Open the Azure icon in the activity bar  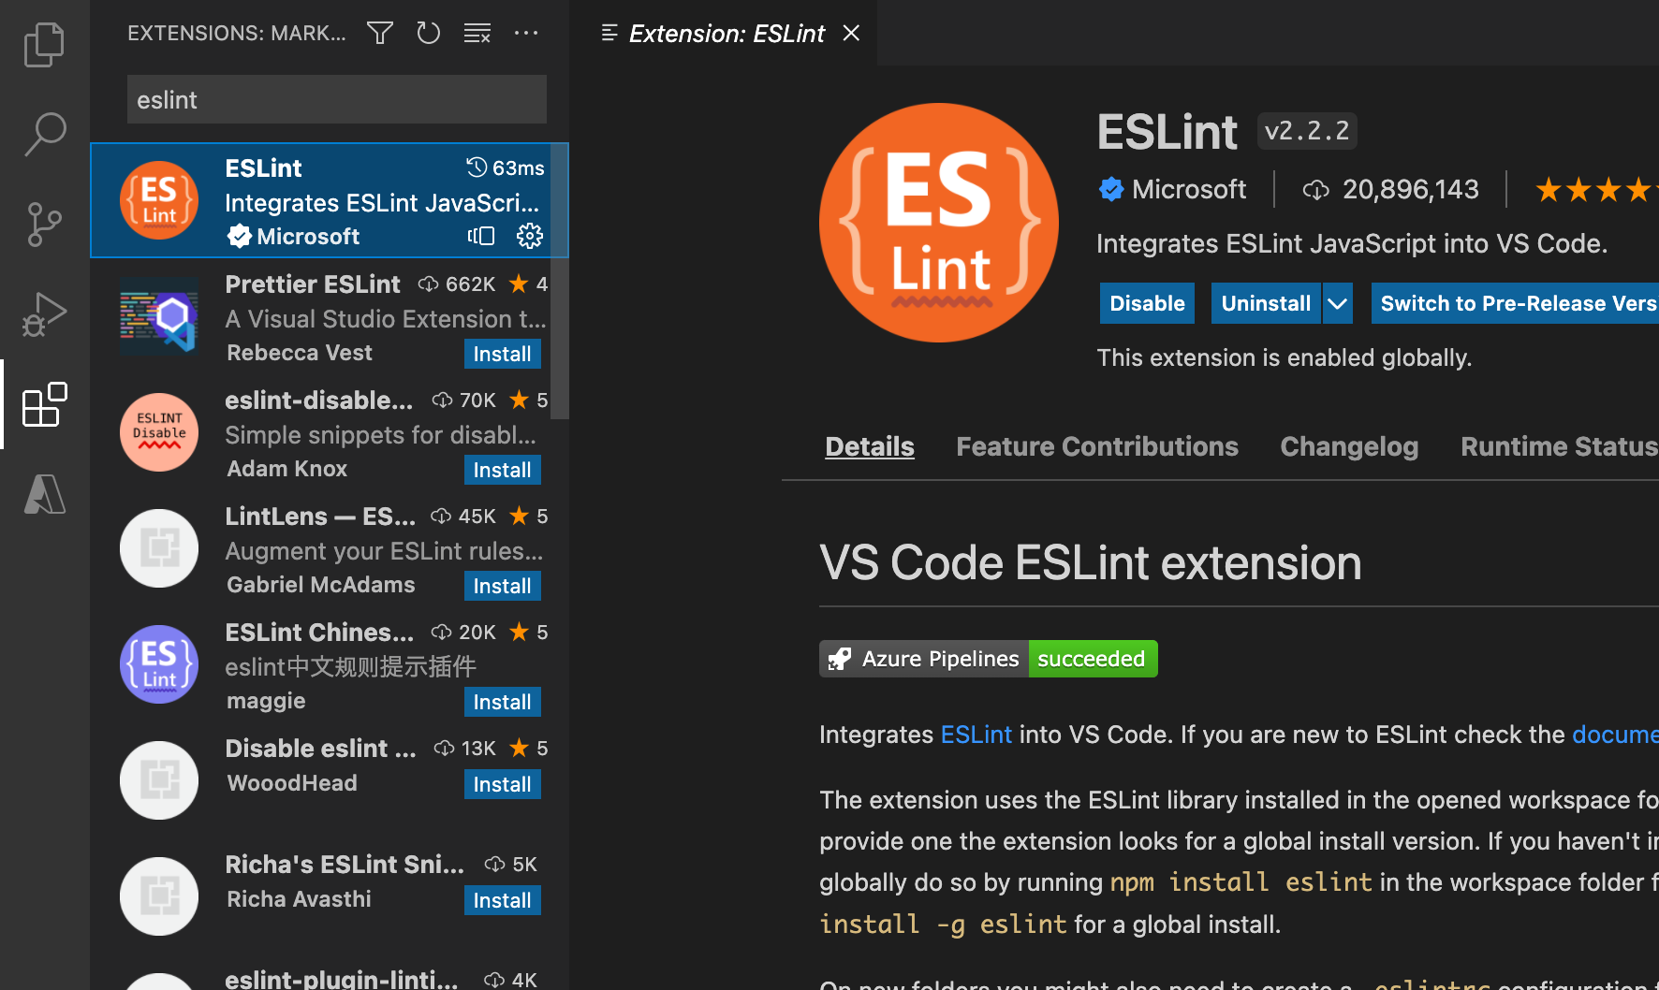(x=44, y=495)
